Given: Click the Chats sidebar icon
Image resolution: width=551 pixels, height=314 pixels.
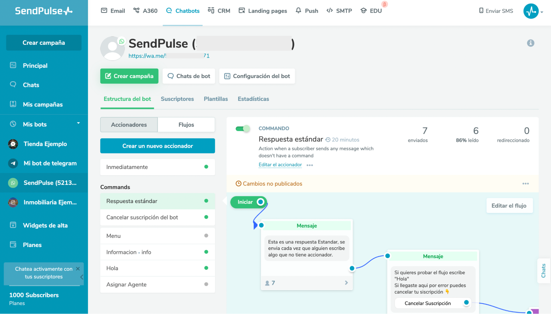Looking at the screenshot, I should coord(13,84).
